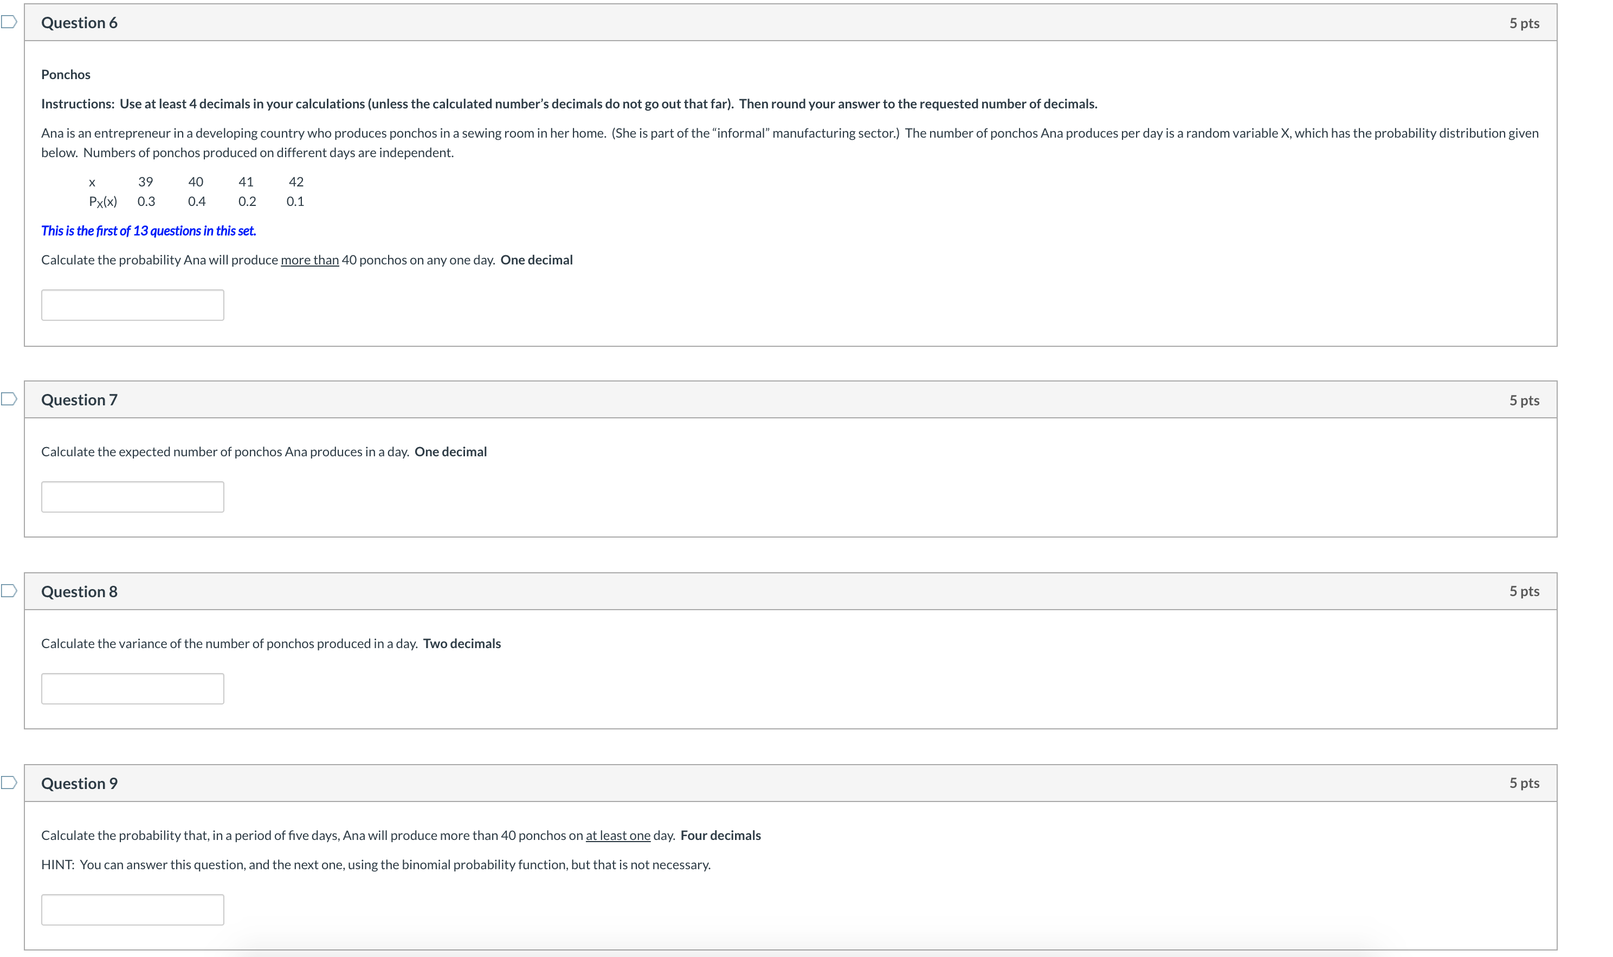Click the Question 6 header title

pos(79,23)
